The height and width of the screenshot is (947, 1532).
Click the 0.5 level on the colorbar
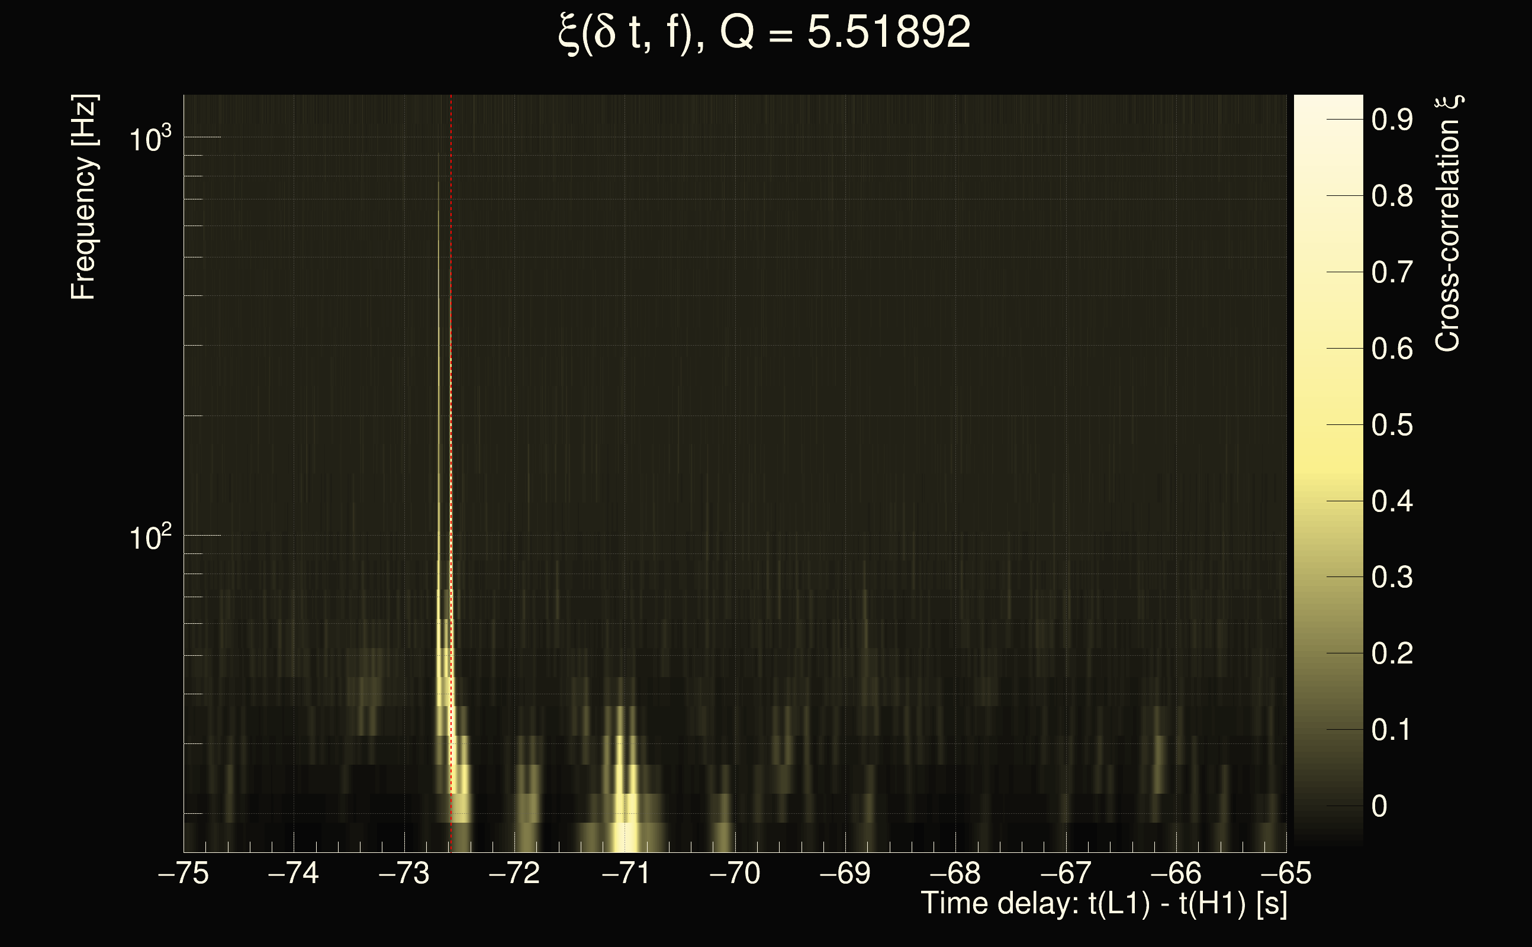point(1392,426)
